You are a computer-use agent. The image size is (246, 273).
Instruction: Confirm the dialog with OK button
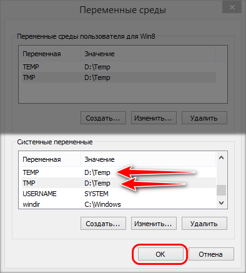click(x=160, y=254)
